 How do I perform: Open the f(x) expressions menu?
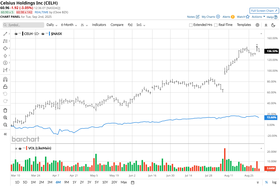[x=130, y=25]
